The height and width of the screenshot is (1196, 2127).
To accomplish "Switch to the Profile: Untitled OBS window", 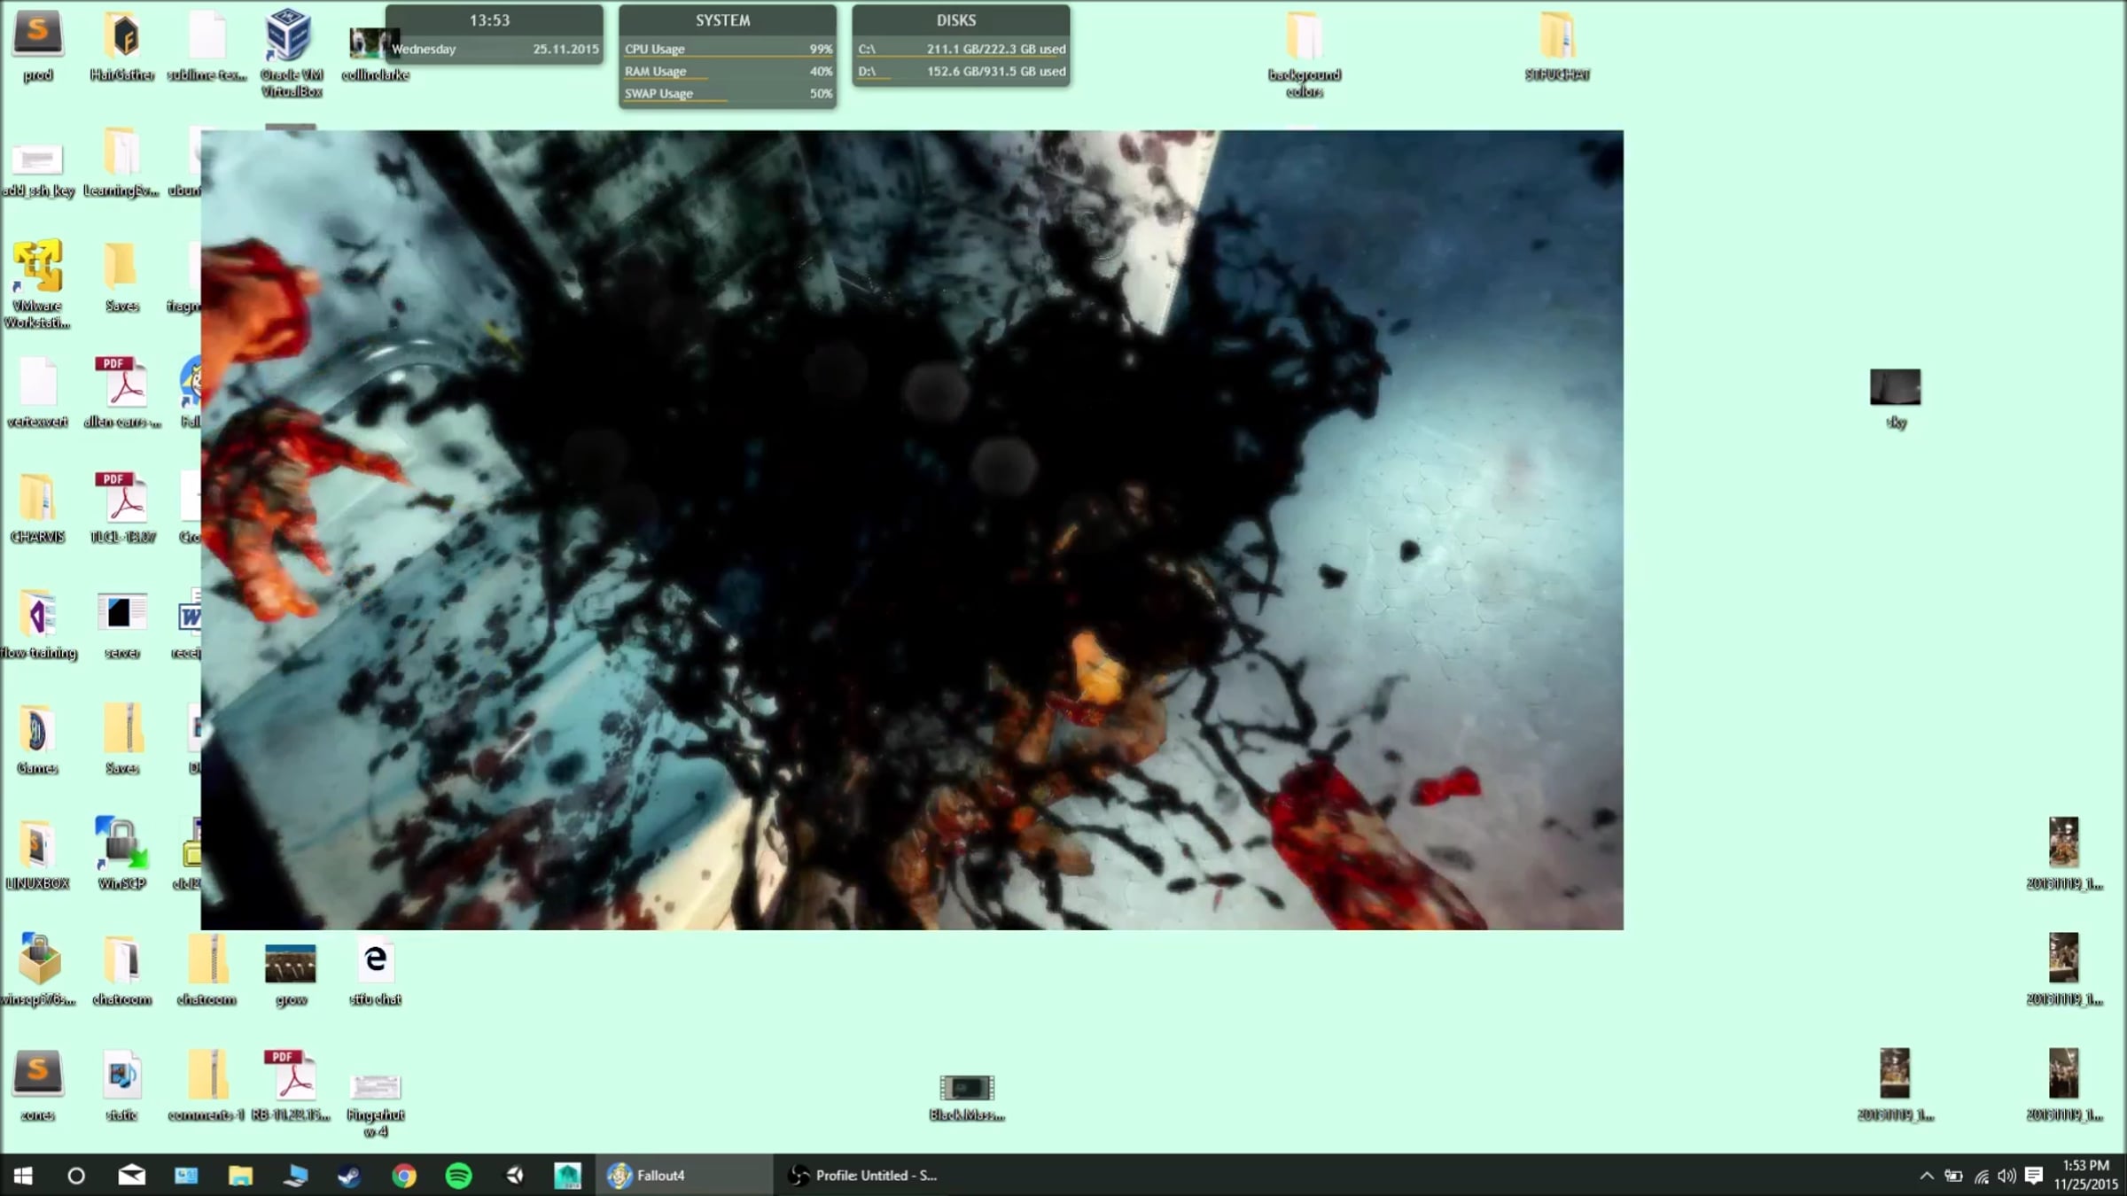I will coord(864,1176).
